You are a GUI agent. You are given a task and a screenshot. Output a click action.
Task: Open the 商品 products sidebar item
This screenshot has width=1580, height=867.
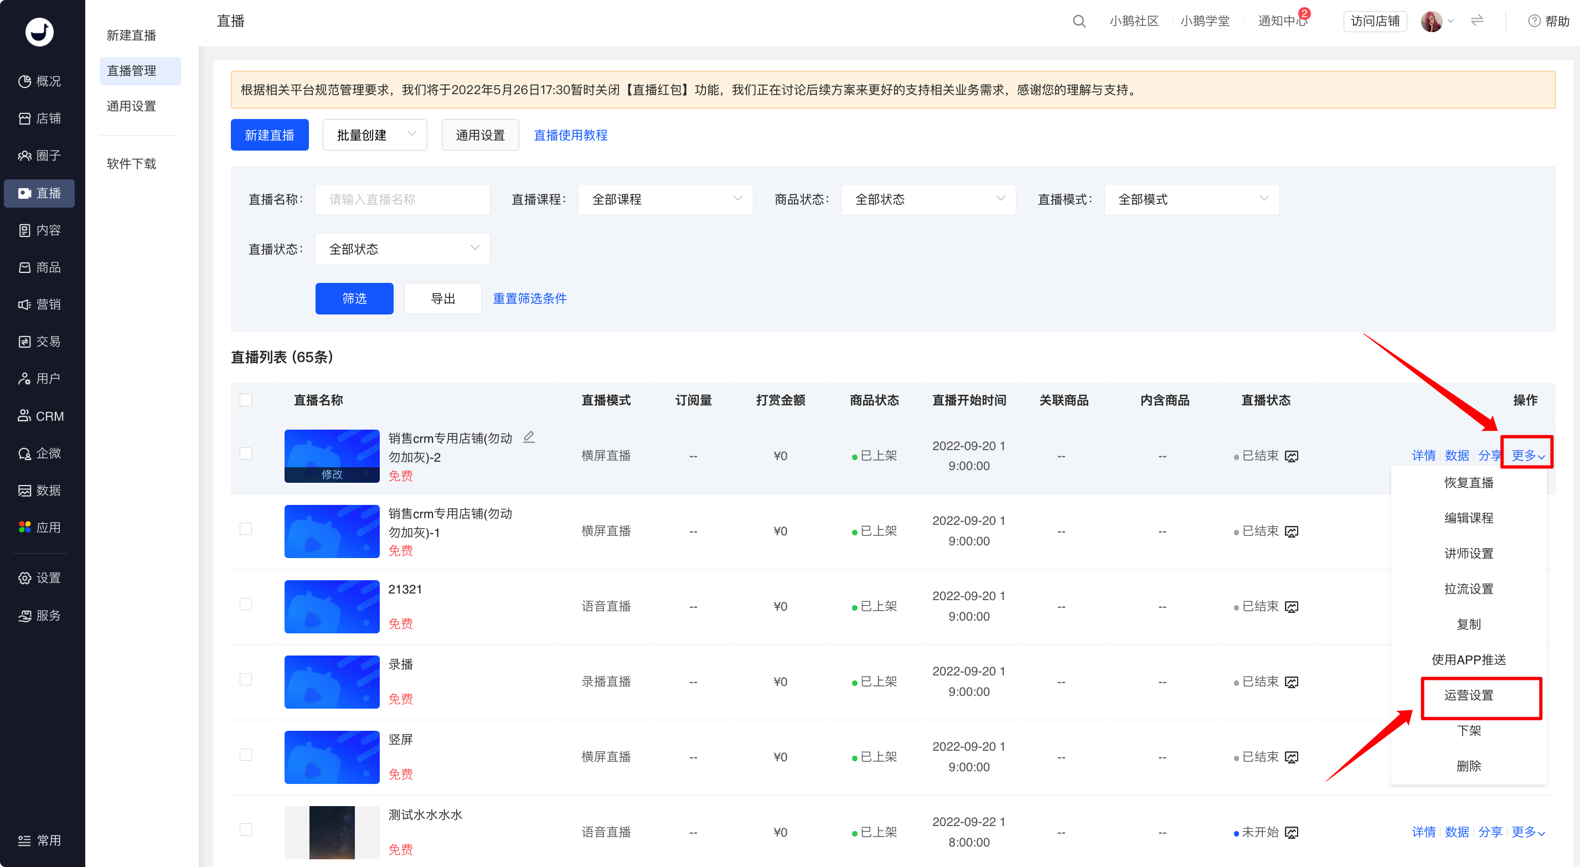coord(39,267)
